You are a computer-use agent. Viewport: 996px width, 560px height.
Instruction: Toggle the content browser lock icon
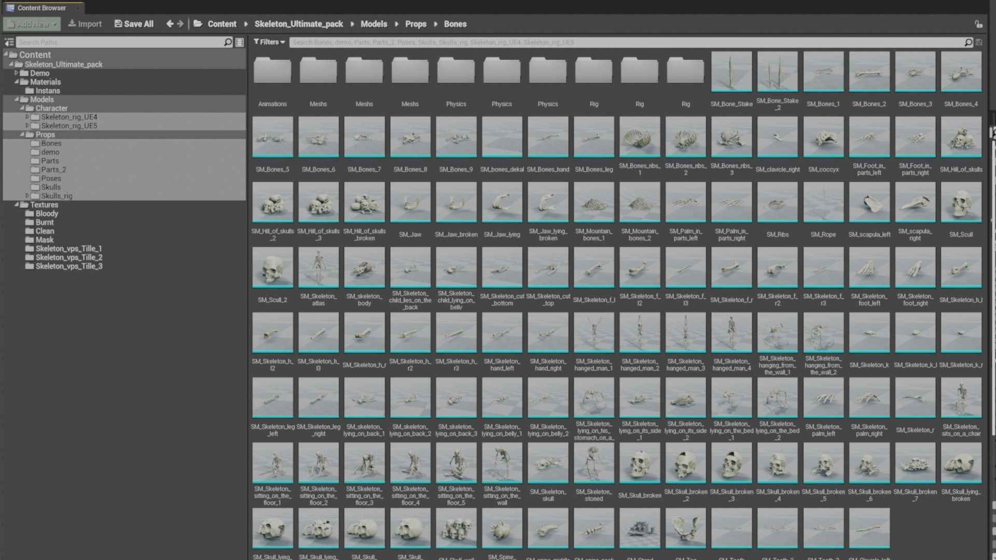point(978,24)
